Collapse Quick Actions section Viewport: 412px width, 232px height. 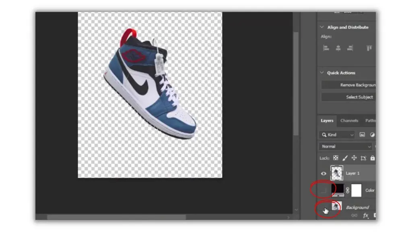click(x=322, y=72)
